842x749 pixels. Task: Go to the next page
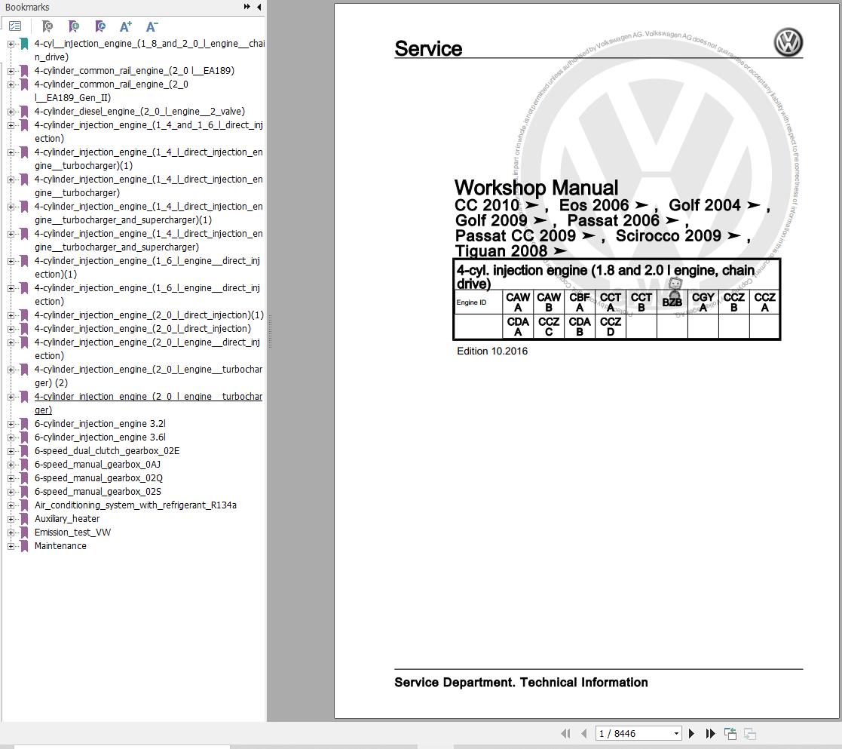692,733
